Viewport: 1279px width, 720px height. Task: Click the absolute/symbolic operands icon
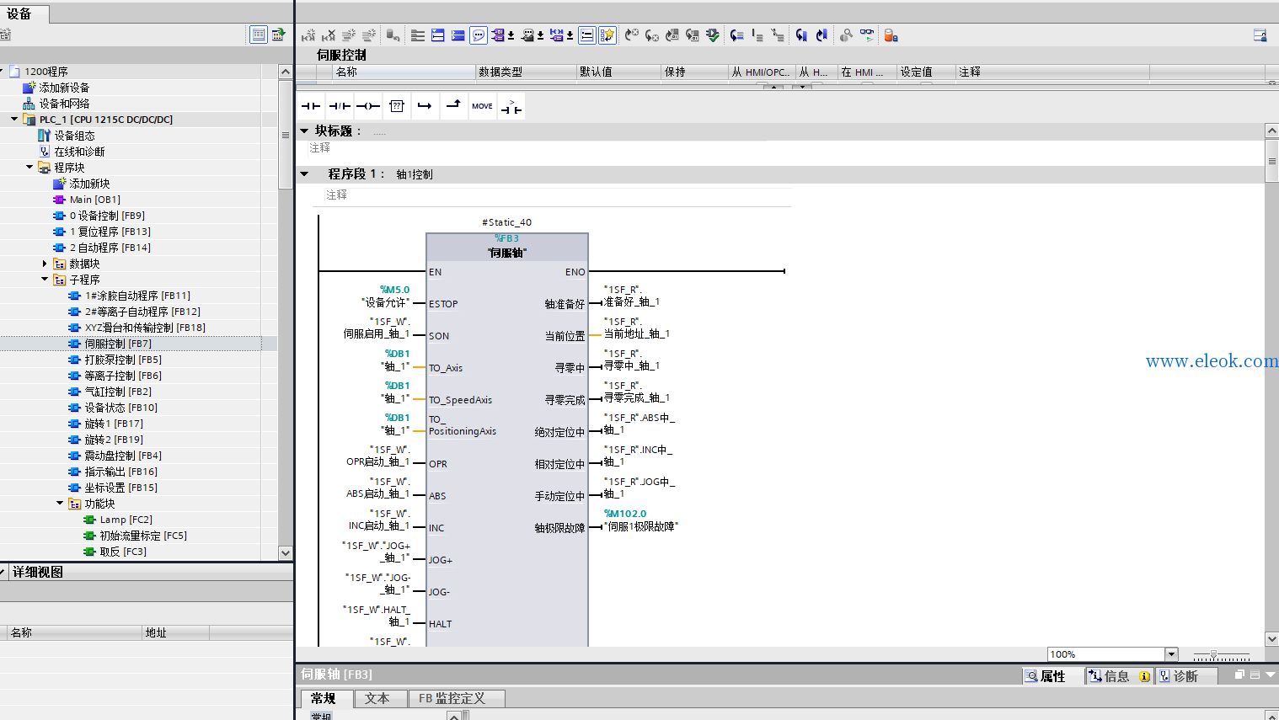499,35
